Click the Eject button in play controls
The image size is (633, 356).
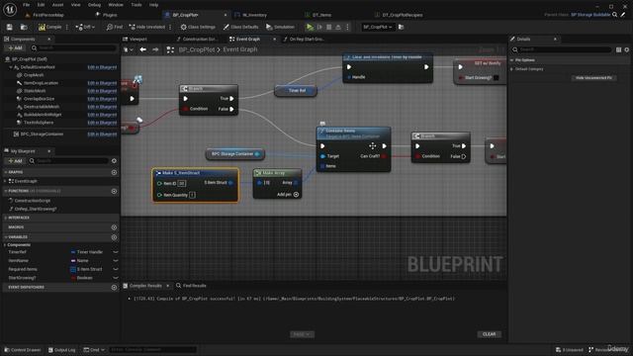click(x=338, y=27)
